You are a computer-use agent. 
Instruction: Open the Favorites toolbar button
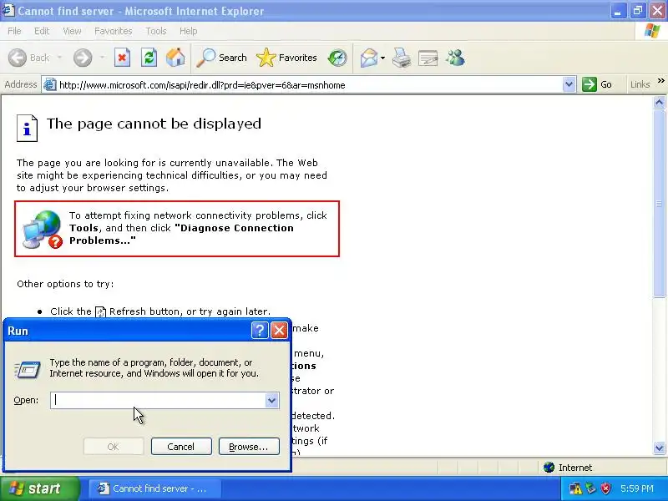286,58
